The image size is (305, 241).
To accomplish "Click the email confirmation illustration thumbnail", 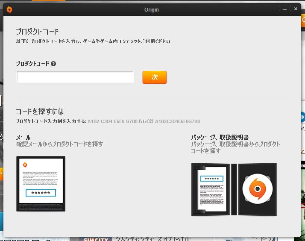I will click(x=41, y=184).
